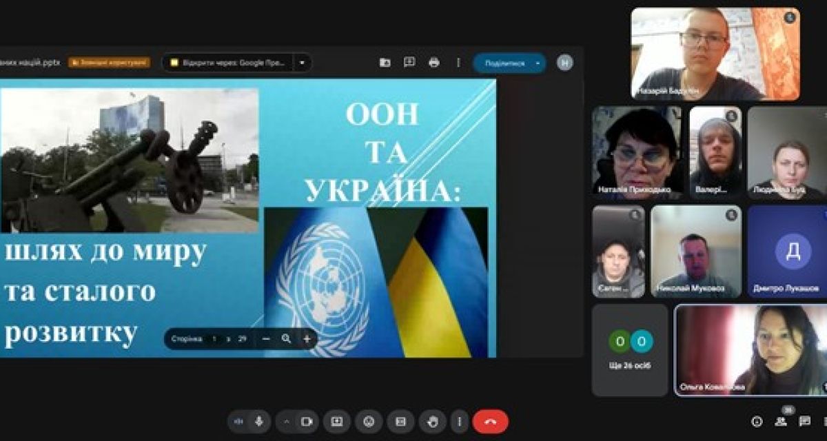Open the dropdown arrow on Поділитися button

(538, 63)
